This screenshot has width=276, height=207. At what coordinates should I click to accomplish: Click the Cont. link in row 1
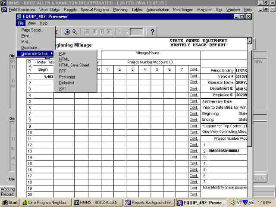[x=194, y=76]
